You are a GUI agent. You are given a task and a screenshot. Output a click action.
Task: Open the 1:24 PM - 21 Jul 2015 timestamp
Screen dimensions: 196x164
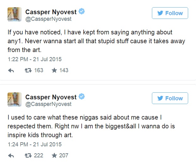pyautogui.click(x=35, y=144)
